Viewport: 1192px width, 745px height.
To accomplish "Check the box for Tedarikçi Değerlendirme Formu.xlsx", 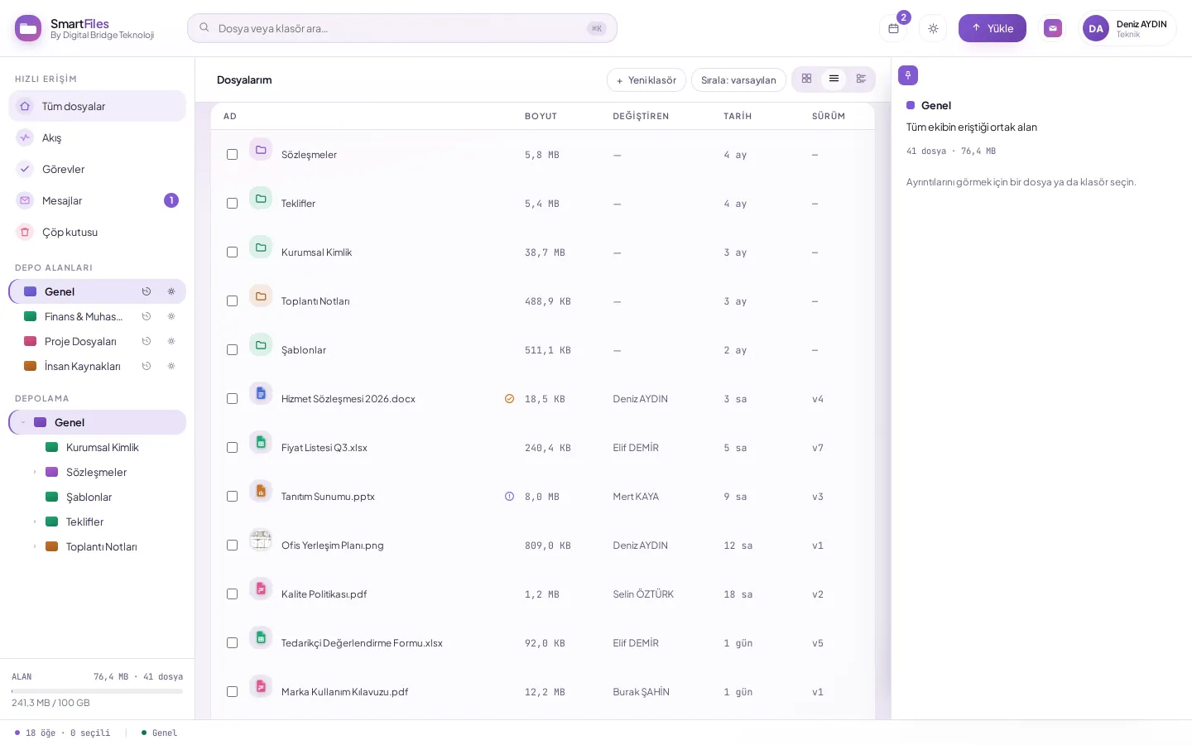I will [232, 643].
